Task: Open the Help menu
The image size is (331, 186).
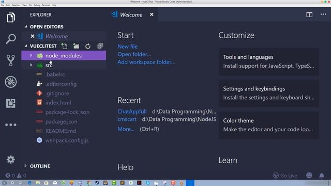Action: click(x=54, y=5)
